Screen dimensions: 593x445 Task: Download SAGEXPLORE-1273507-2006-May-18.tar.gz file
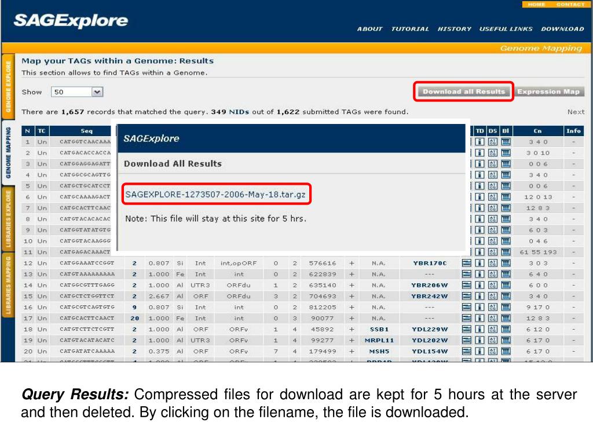(x=215, y=195)
